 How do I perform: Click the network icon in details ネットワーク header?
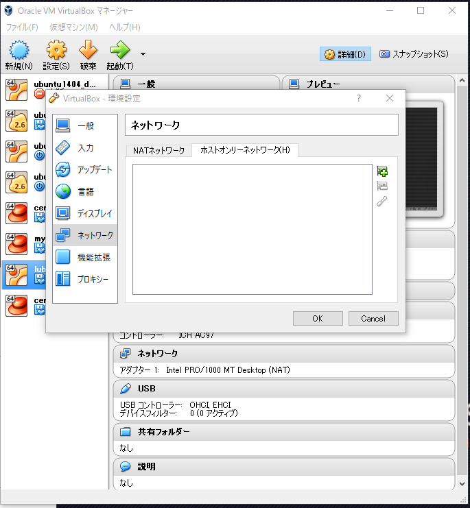pos(125,354)
